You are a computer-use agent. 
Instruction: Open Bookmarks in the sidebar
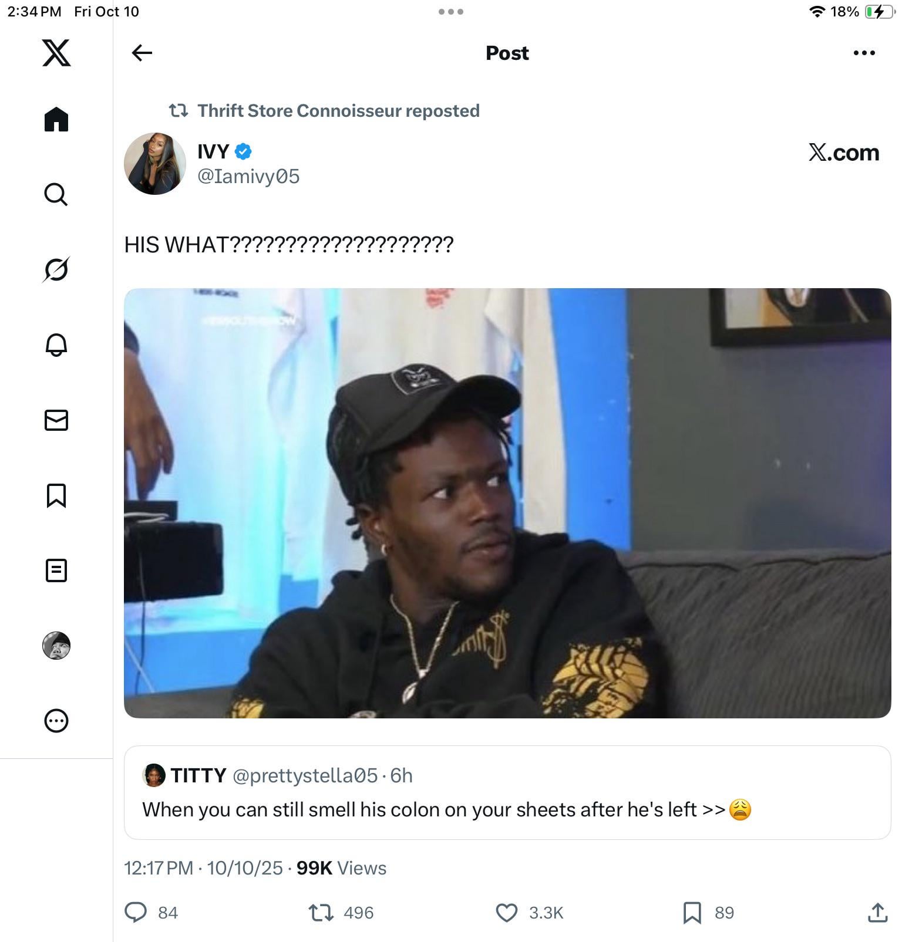pyautogui.click(x=56, y=495)
